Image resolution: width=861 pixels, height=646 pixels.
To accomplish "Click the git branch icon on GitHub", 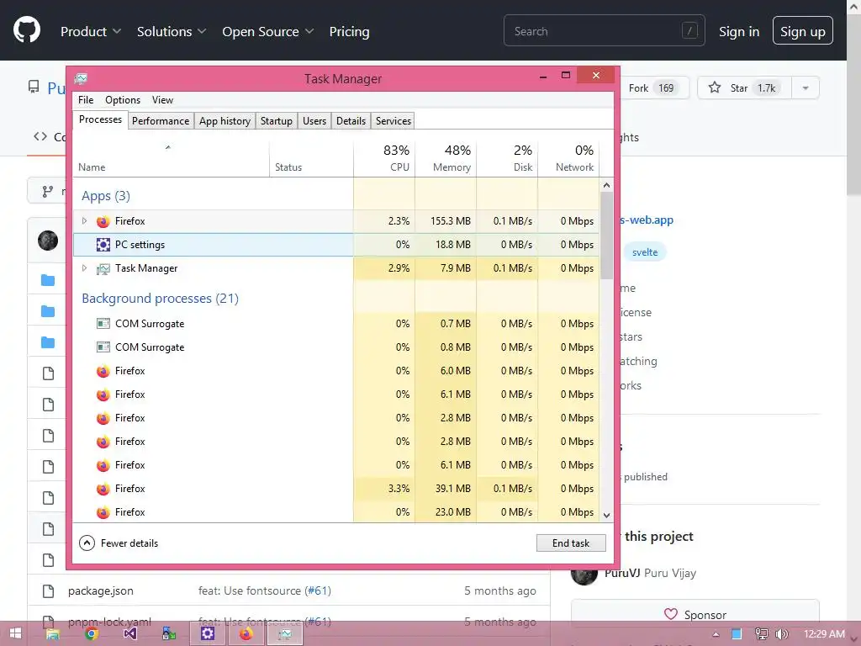I will [48, 191].
